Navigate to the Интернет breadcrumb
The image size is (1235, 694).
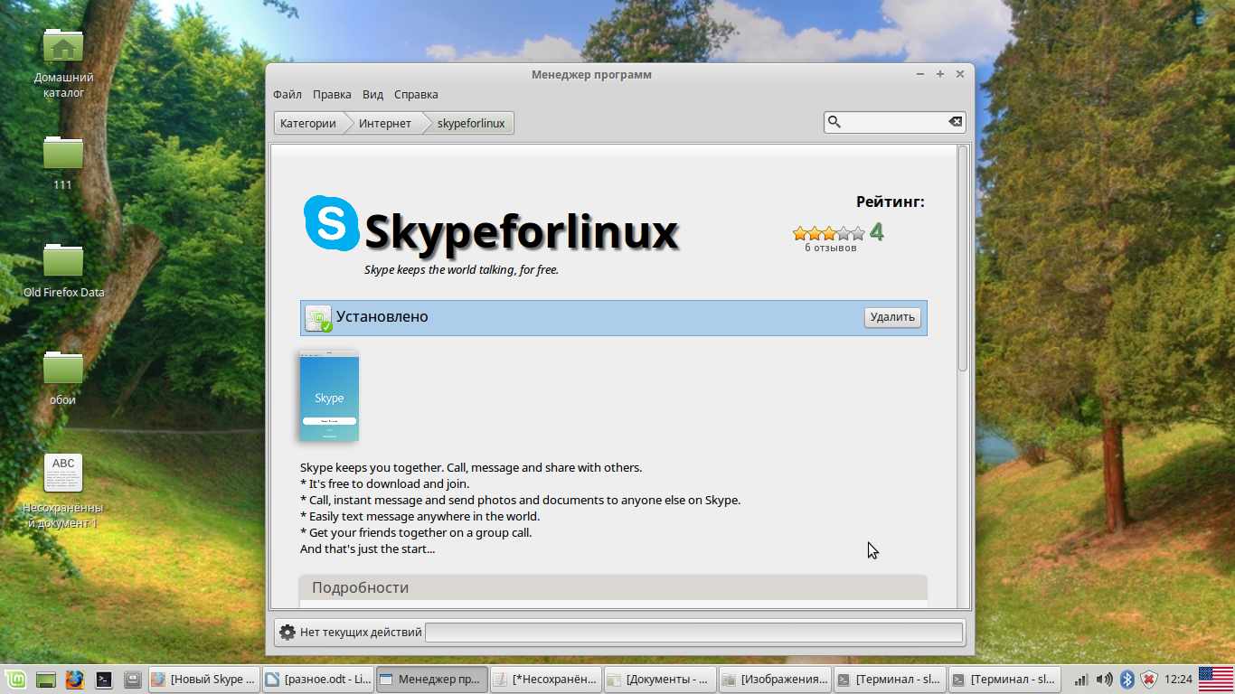[384, 123]
